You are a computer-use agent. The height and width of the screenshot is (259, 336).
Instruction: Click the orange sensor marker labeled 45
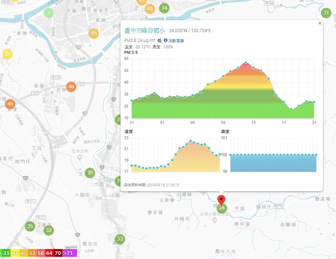(94, 33)
